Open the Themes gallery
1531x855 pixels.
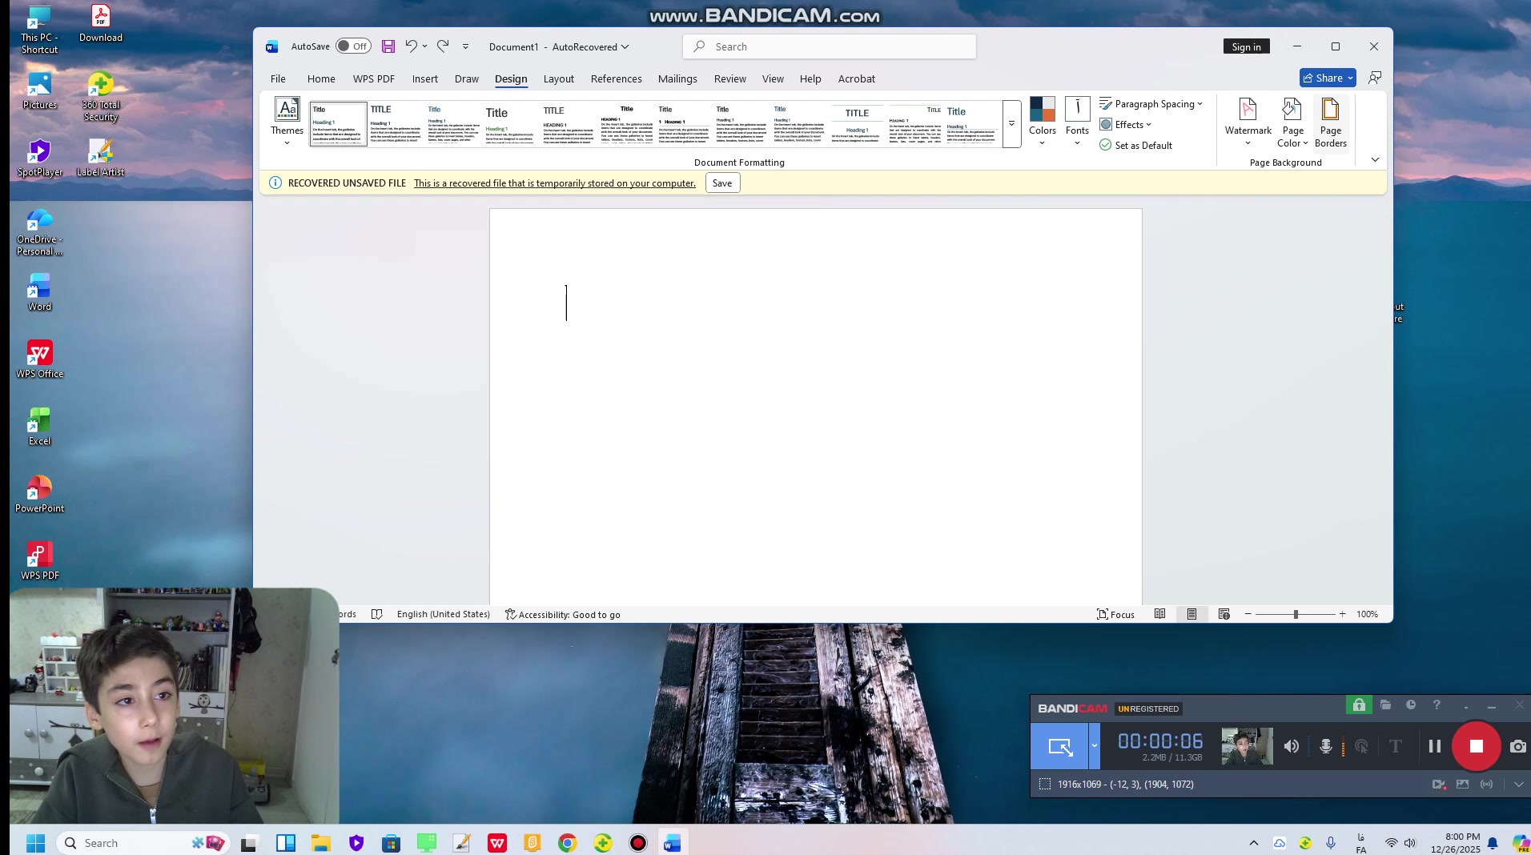tap(287, 120)
